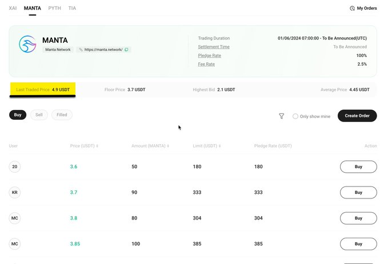This screenshot has width=388, height=264.
Task: Click the MC avatar in the 3.8 row
Action: [15, 218]
